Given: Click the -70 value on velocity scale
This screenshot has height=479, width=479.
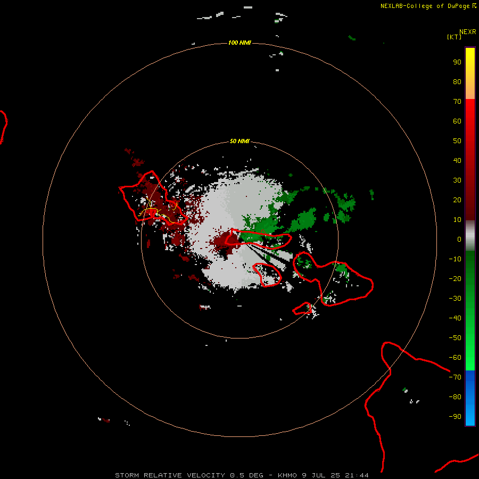Looking at the screenshot, I should point(455,377).
